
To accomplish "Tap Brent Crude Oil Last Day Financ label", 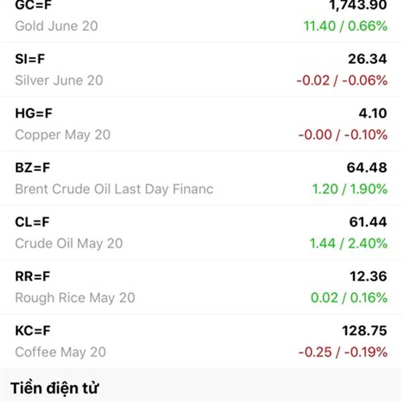I will point(114,189).
